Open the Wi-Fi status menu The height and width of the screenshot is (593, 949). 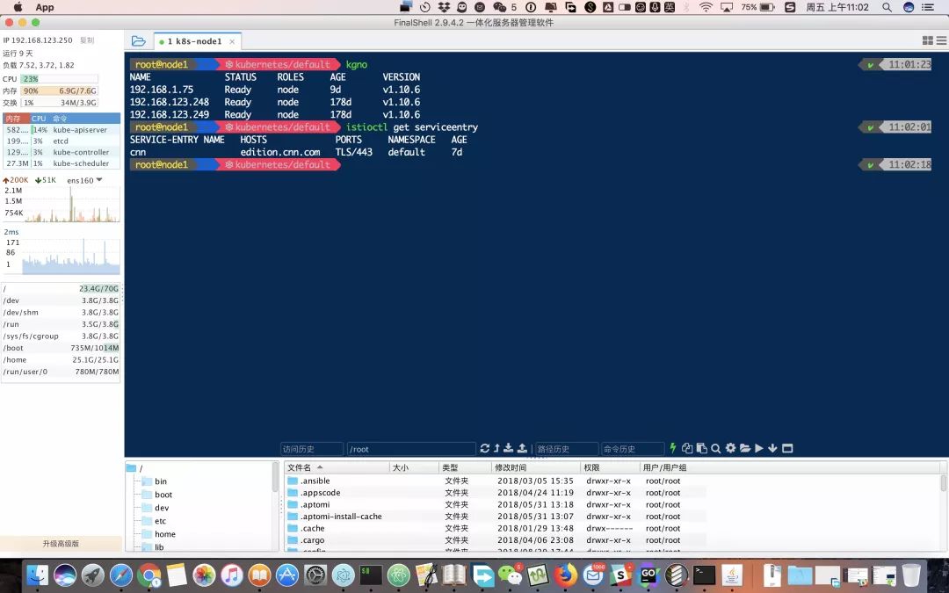pyautogui.click(x=706, y=7)
